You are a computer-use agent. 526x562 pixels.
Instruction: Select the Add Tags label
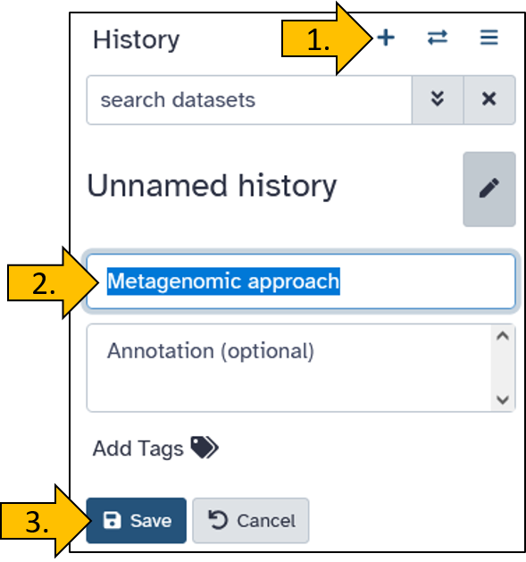[x=138, y=449]
